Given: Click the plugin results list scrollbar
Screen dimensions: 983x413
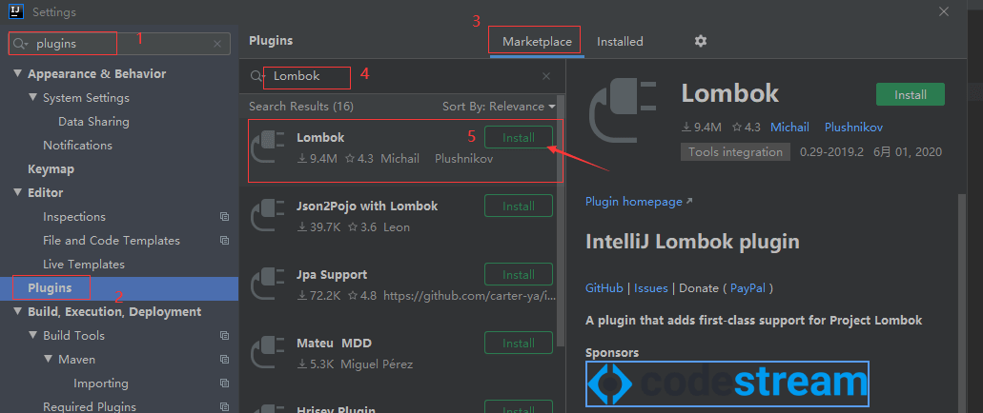Looking at the screenshot, I should 561,222.
